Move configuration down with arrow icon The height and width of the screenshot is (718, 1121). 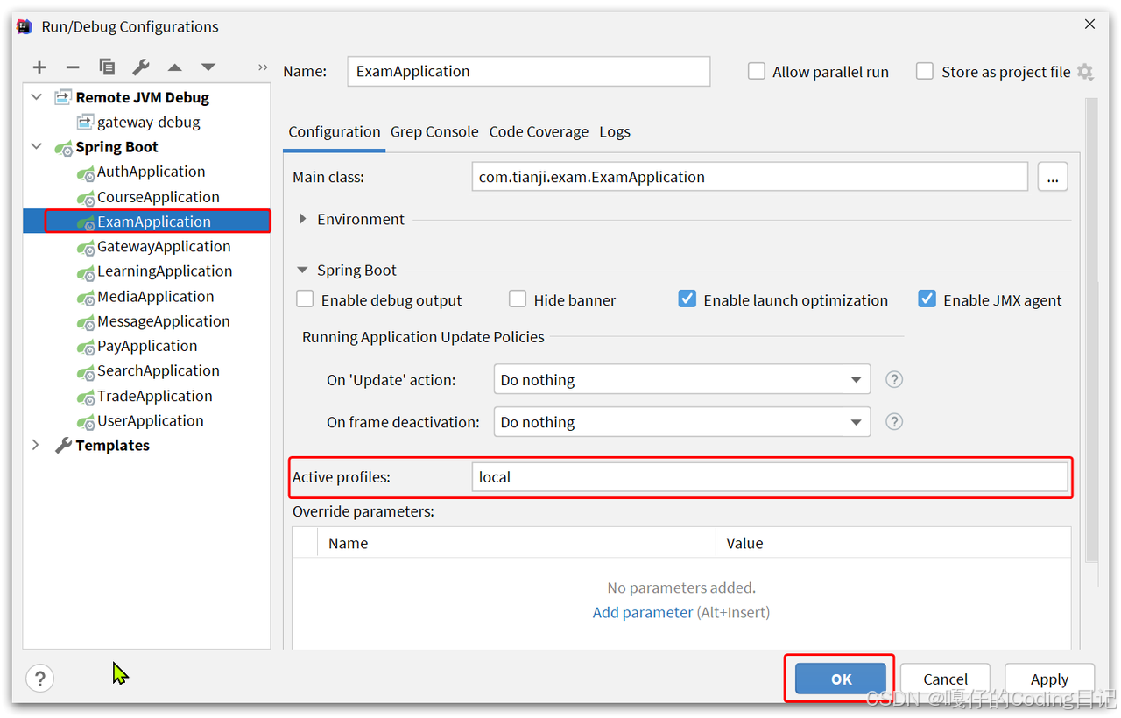pos(208,67)
